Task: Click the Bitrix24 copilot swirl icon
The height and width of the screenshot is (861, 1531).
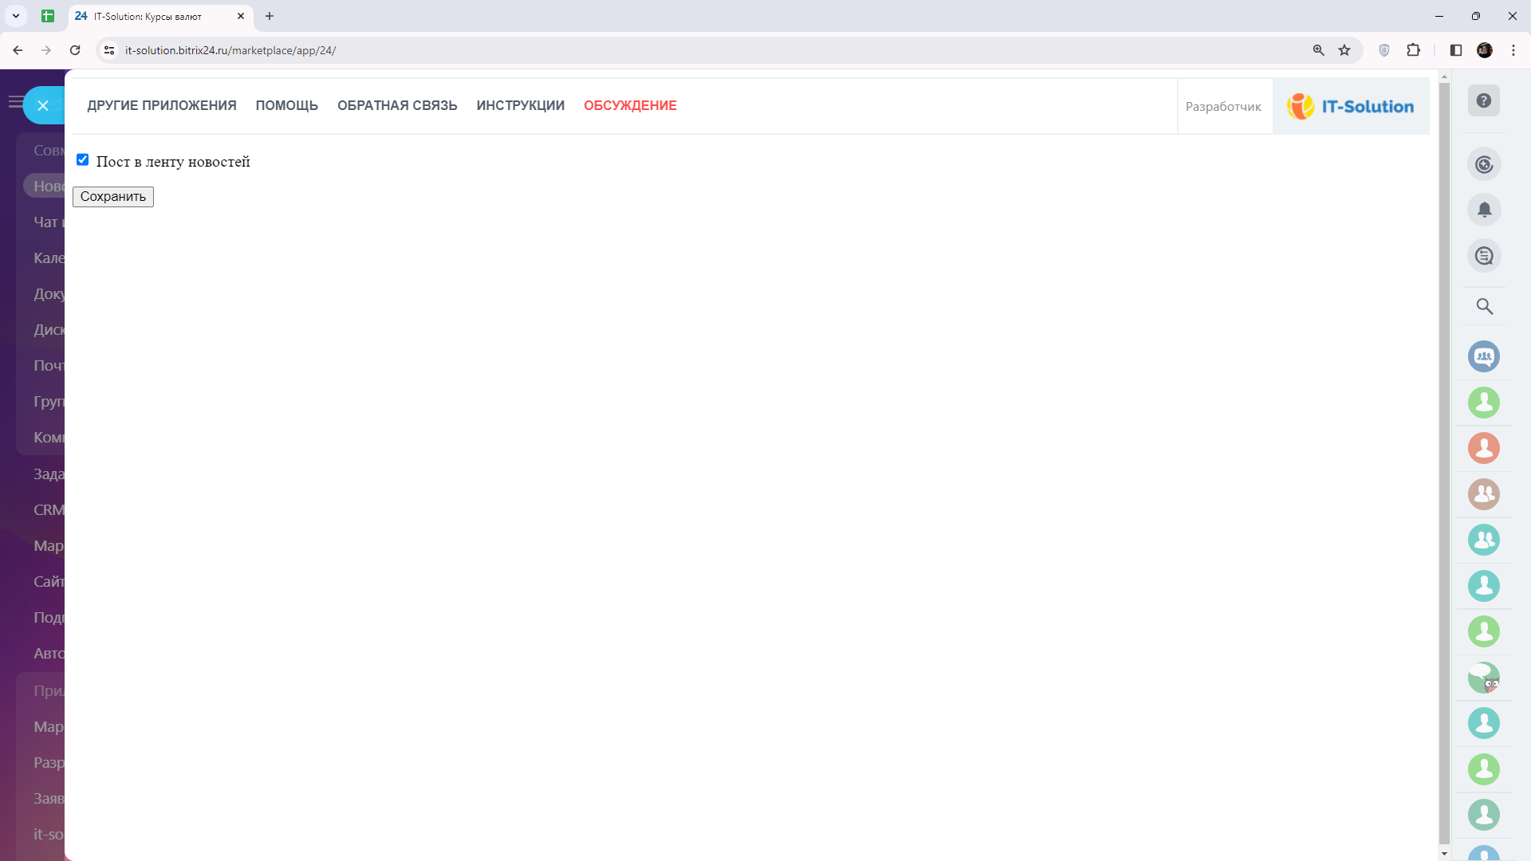Action: coord(1484,164)
